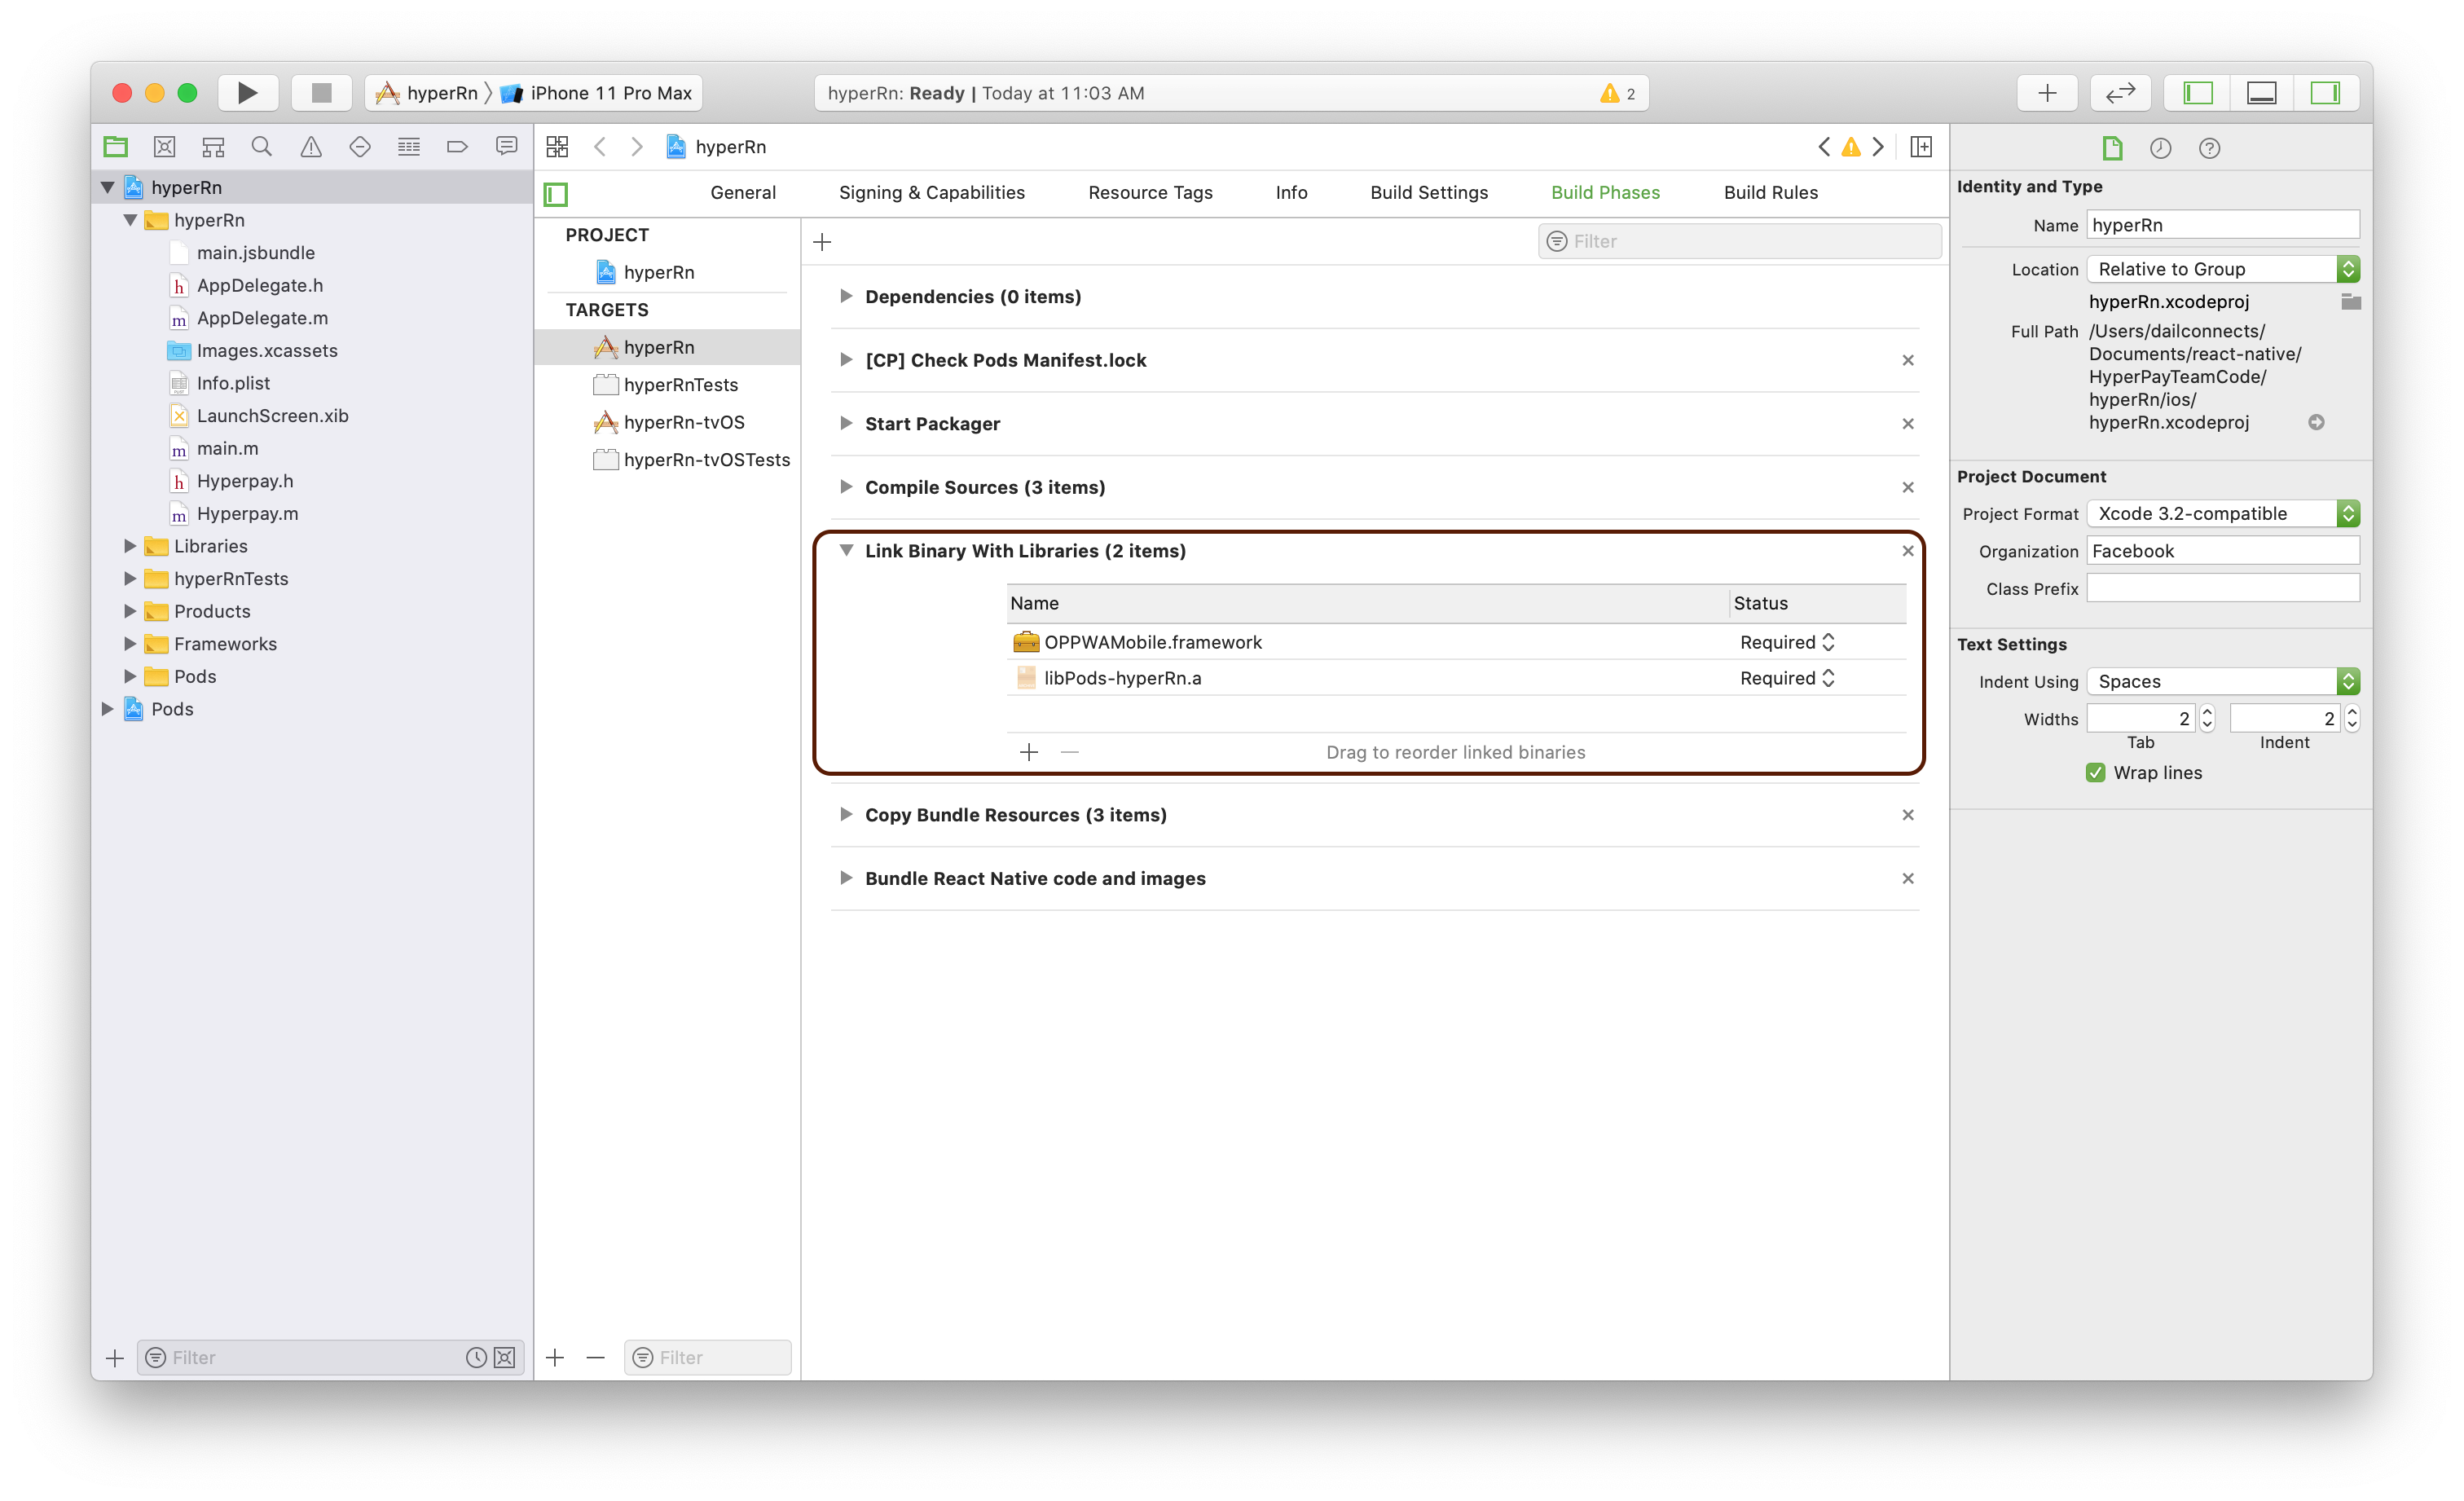This screenshot has height=1501, width=2464.
Task: Open Library with plus toolbar button
Action: (x=2047, y=93)
